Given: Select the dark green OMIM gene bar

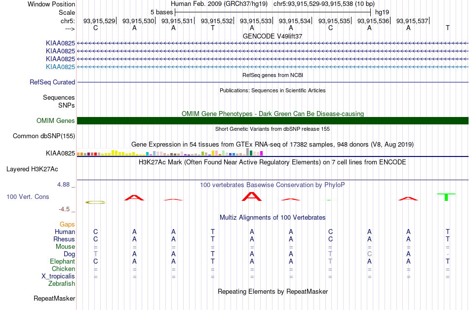Looking at the screenshot, I should click(273, 120).
